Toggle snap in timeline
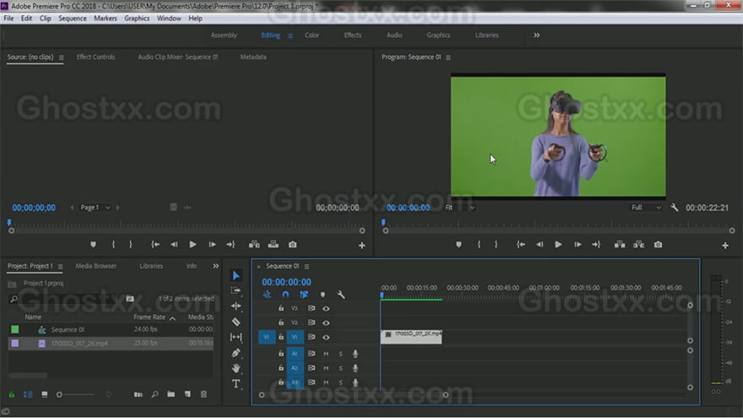This screenshot has width=743, height=418. point(285,295)
